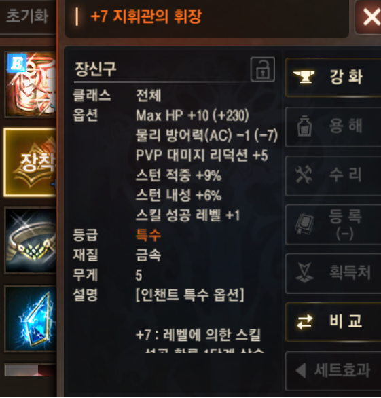Image resolution: width=381 pixels, height=398 pixels.
Task: Click the +7 지휘관의 휘장 item title
Action: pyautogui.click(x=146, y=17)
